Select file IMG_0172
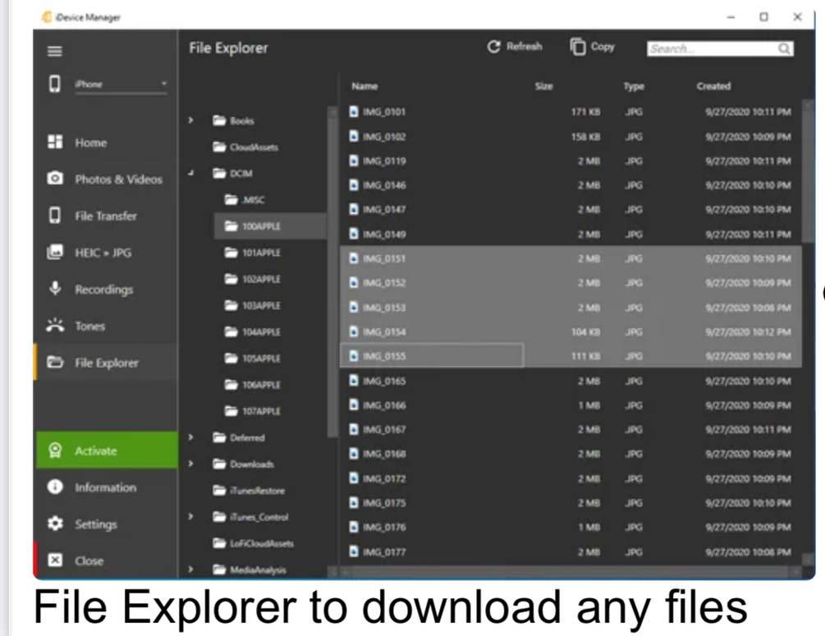Image resolution: width=825 pixels, height=636 pixels. [x=571, y=478]
